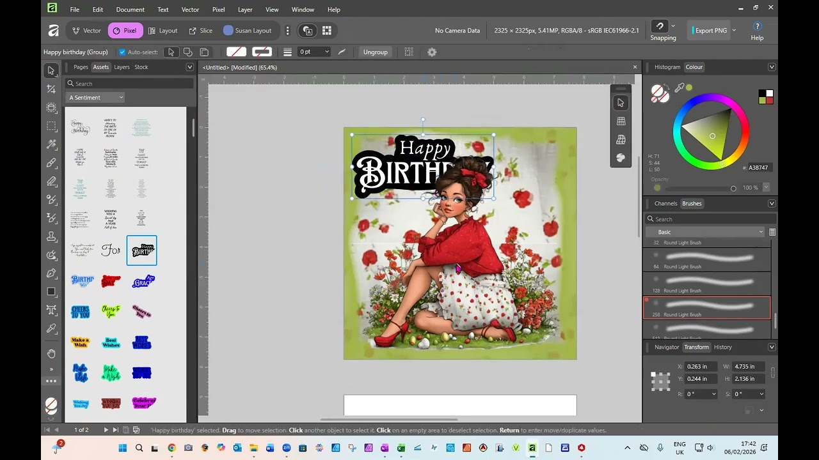Toggle aspect ratio lock link in Transform
This screenshot has height=460, width=819.
click(772, 372)
